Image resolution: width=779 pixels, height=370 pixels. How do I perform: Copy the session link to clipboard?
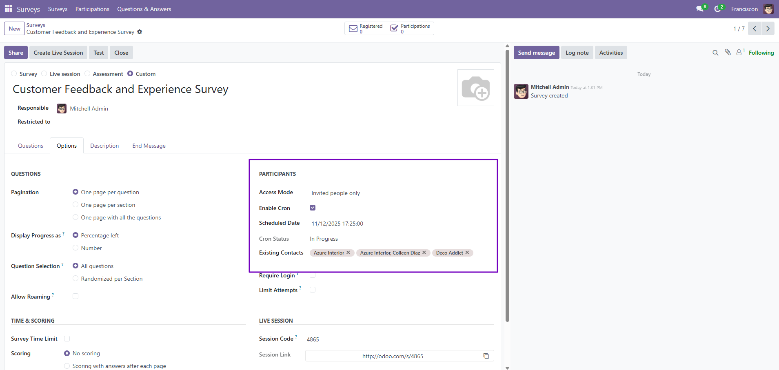tap(486, 356)
